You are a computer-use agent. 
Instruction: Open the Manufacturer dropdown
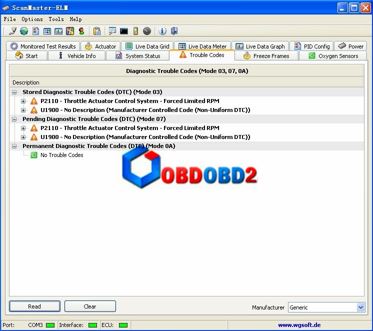pos(360,307)
